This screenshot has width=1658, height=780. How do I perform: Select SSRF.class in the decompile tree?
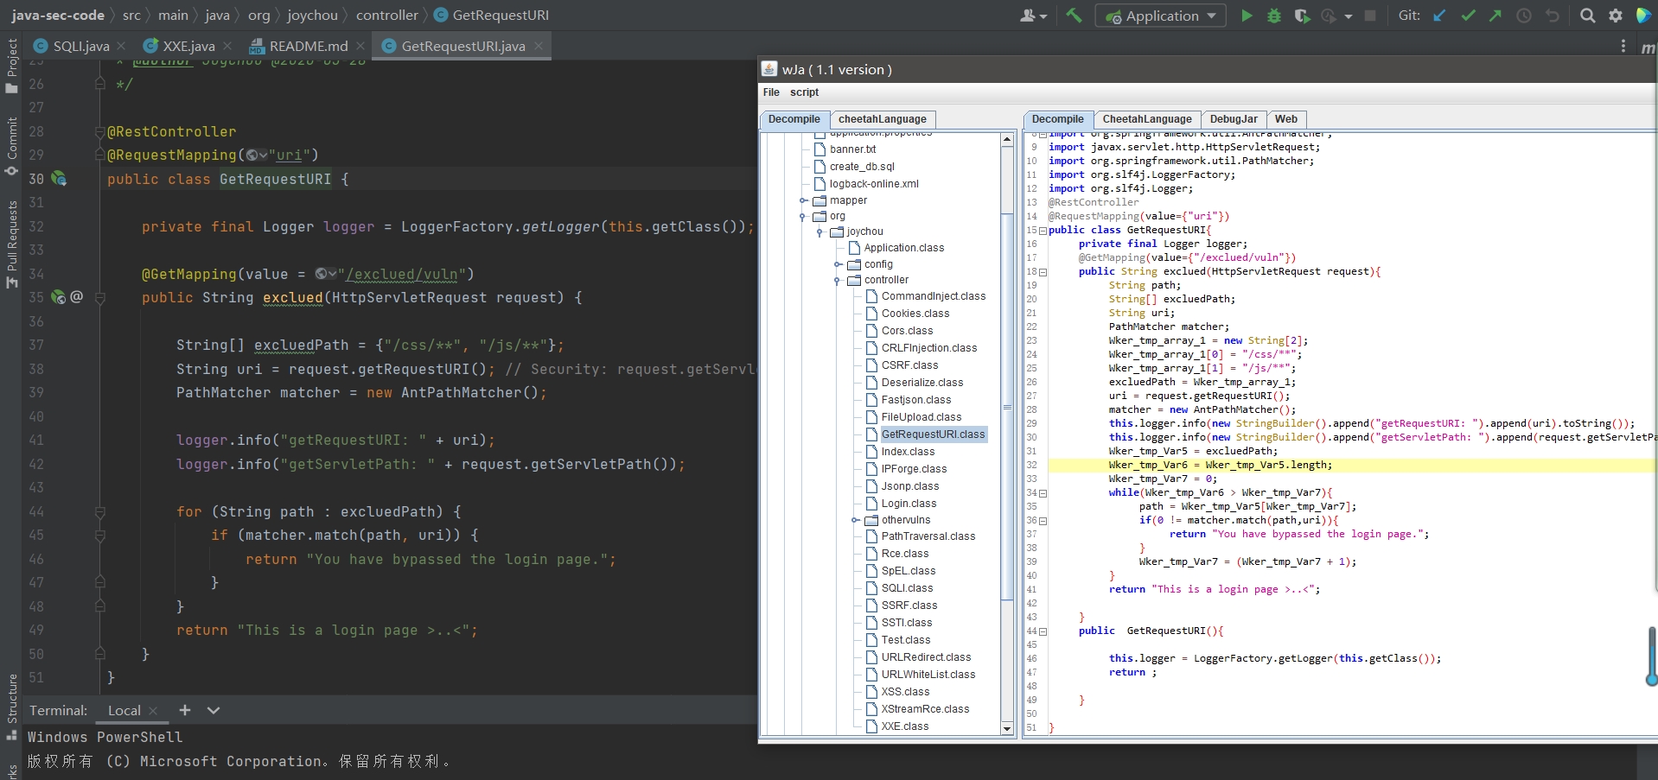pos(909,606)
